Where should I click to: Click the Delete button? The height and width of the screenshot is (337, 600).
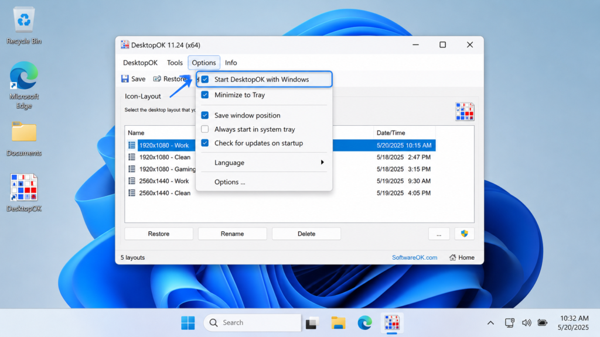[306, 233]
